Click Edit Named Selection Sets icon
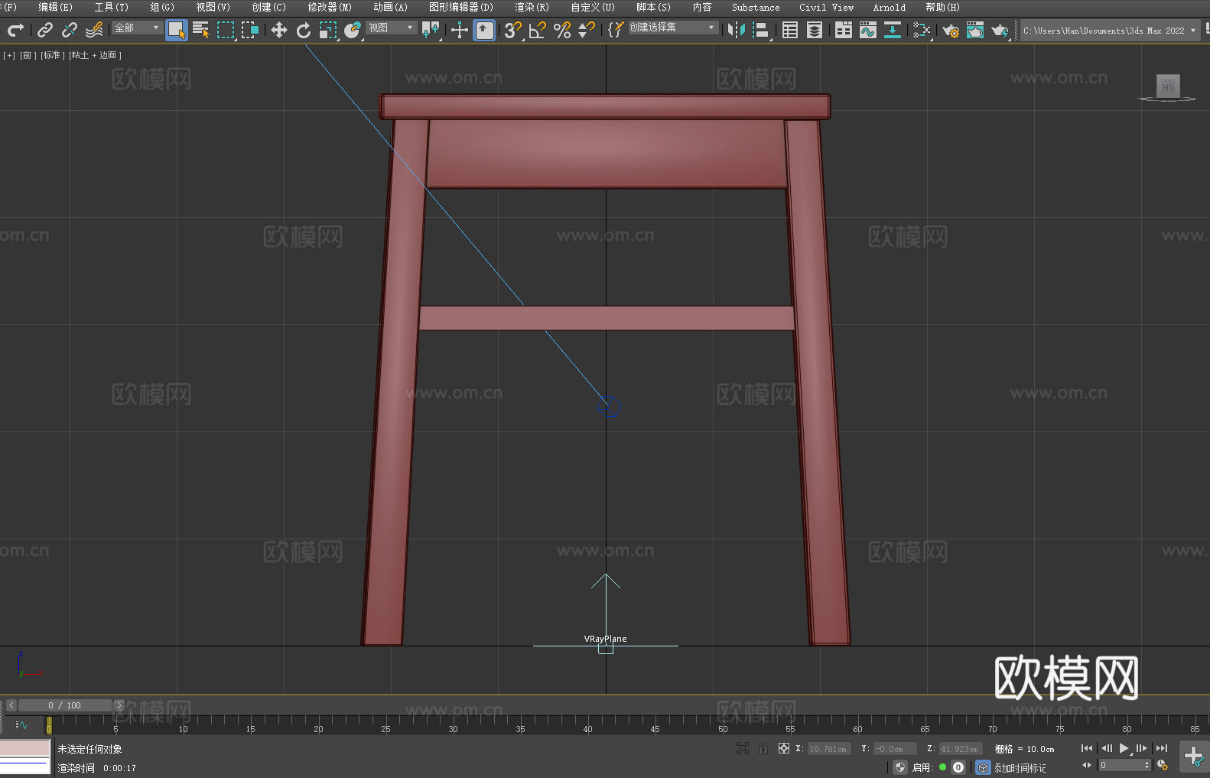 click(x=615, y=30)
